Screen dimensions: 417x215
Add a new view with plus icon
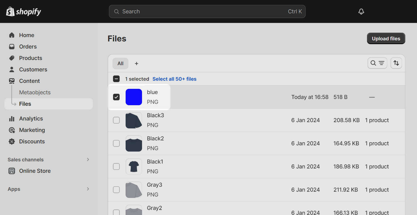click(x=136, y=64)
